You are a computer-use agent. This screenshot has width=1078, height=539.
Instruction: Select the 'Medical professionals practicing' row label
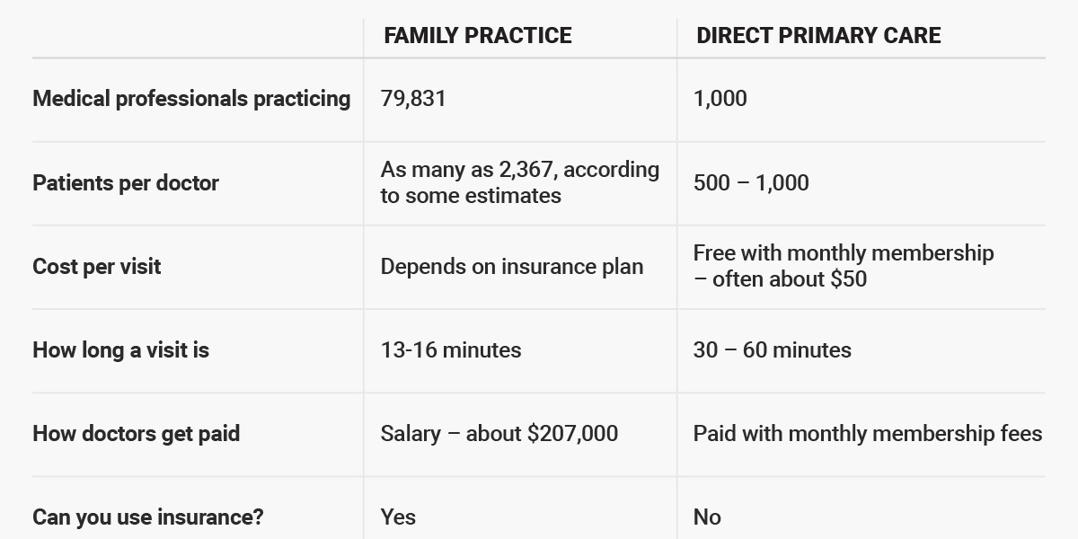pos(191,99)
